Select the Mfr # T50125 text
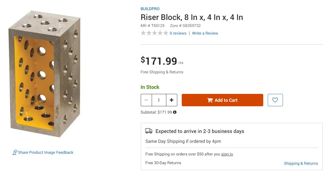This screenshot has width=327, height=174. click(153, 26)
